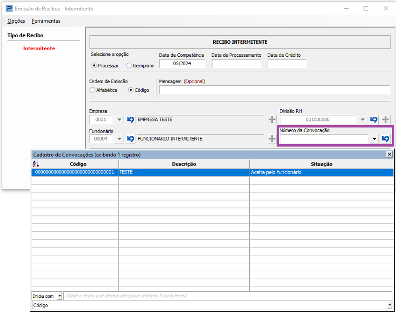The width and height of the screenshot is (398, 315).
Task: Open the Empresa dropdown arrow
Action: coord(119,120)
